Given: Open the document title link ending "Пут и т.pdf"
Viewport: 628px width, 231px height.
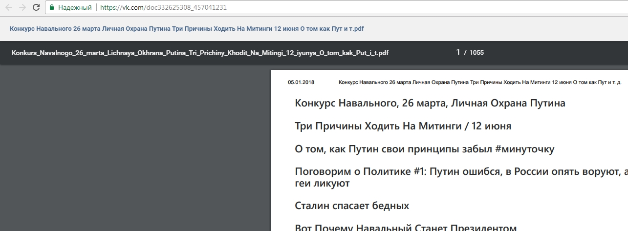Looking at the screenshot, I should (187, 29).
